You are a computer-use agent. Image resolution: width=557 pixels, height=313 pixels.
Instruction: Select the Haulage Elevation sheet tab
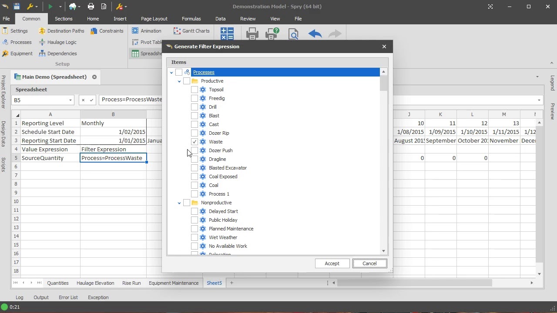(95, 283)
